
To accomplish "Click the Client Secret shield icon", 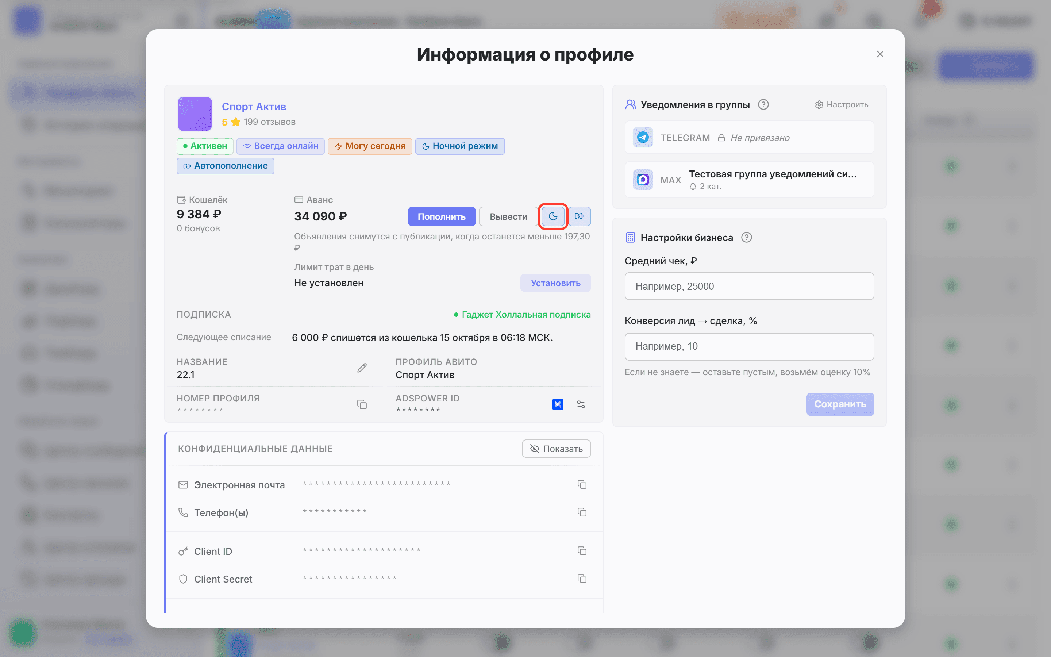I will pyautogui.click(x=183, y=579).
